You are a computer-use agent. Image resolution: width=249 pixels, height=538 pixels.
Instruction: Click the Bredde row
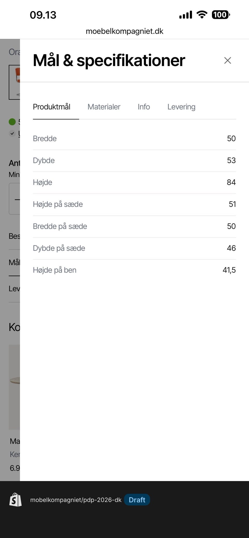click(x=134, y=139)
